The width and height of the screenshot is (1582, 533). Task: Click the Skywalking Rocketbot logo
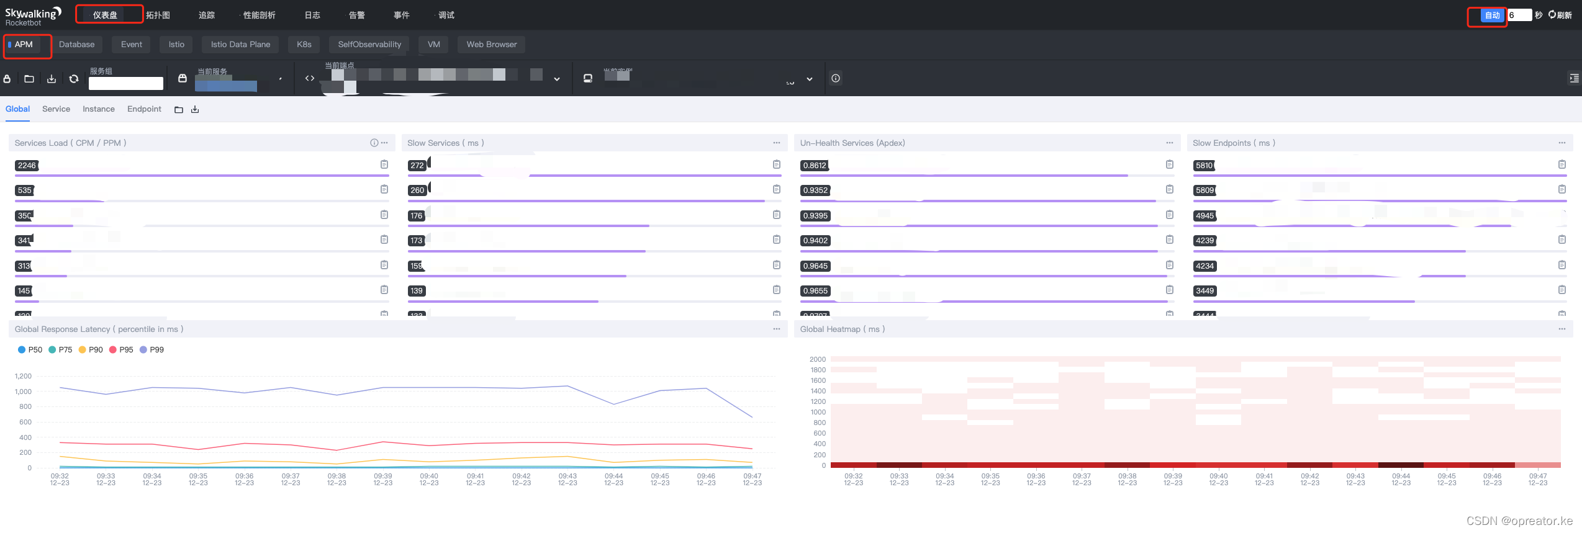click(33, 17)
